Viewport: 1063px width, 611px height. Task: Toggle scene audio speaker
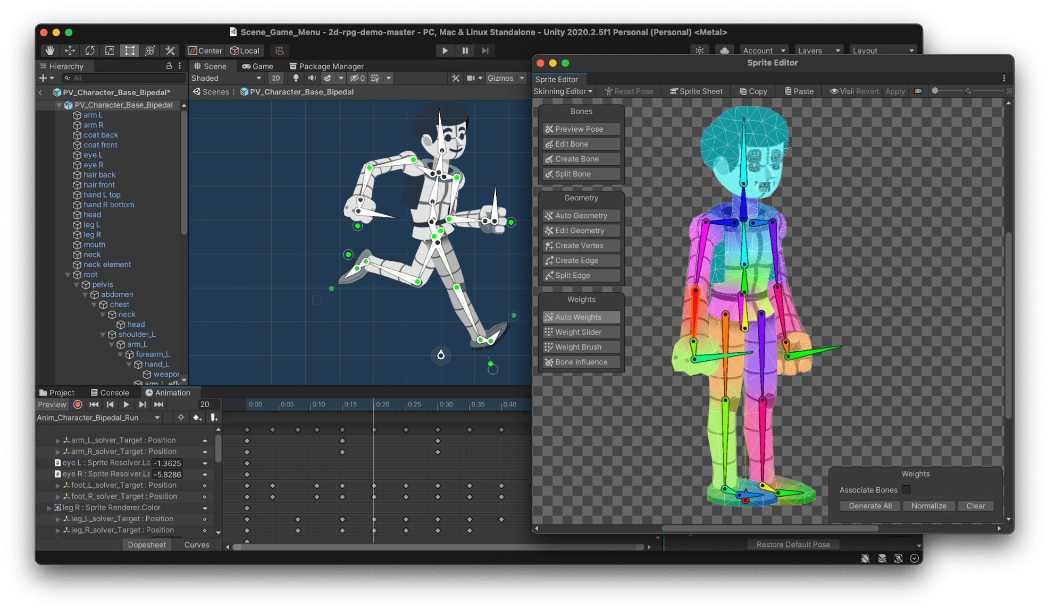(x=312, y=78)
